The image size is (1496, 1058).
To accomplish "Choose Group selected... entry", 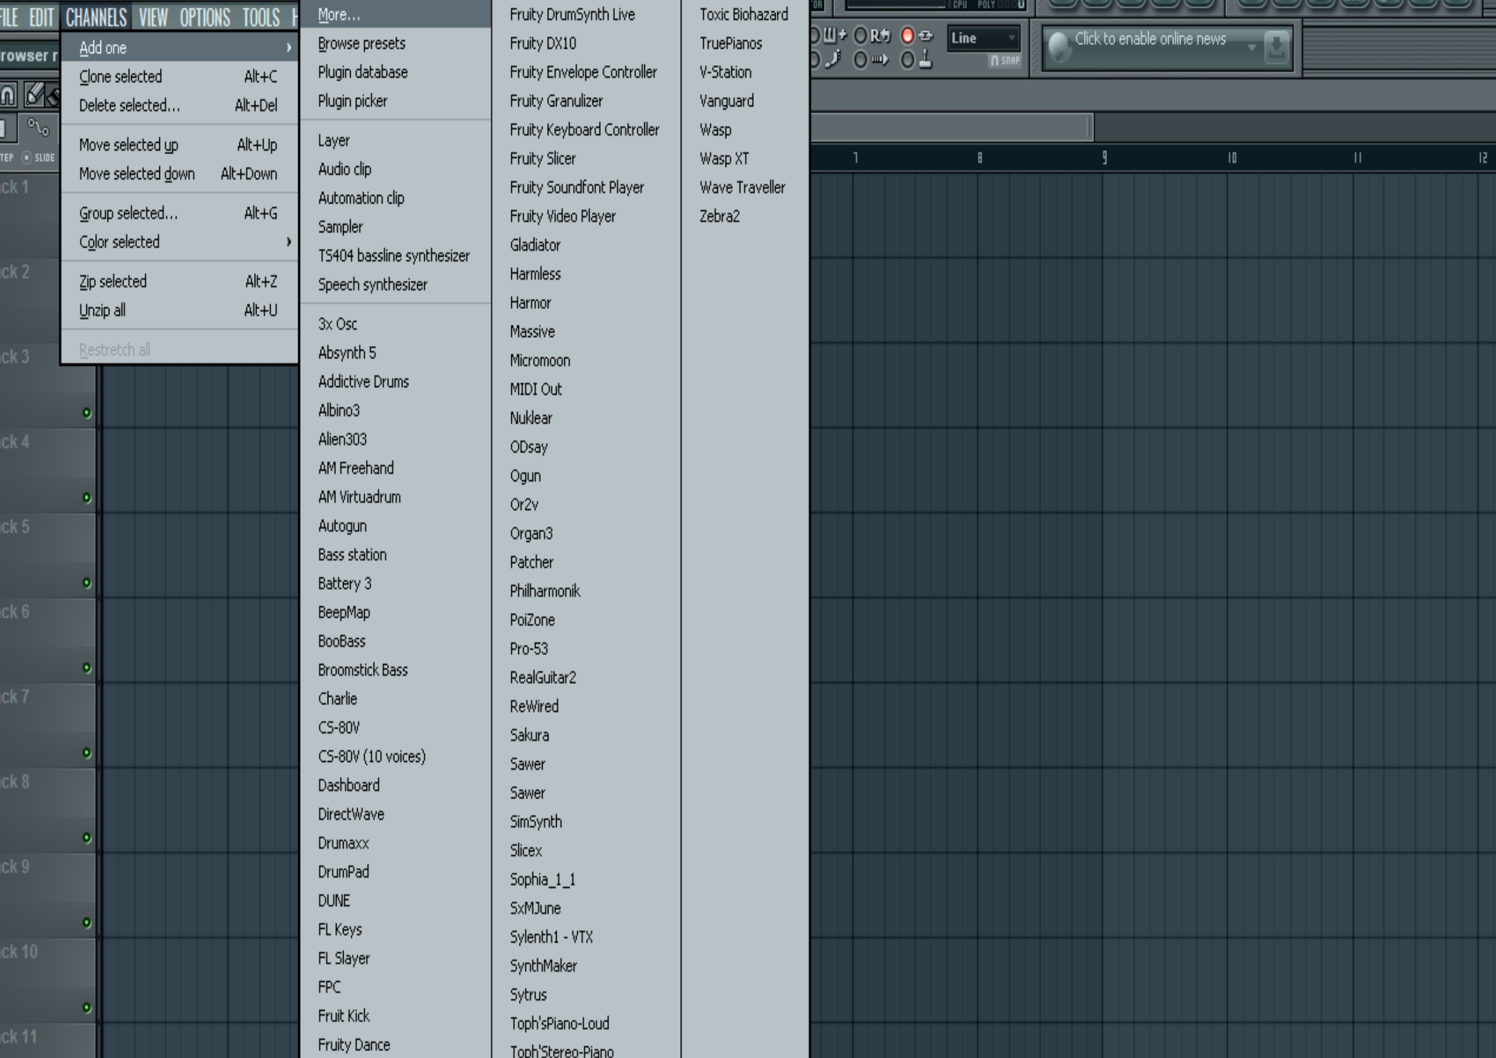I will pos(179,213).
